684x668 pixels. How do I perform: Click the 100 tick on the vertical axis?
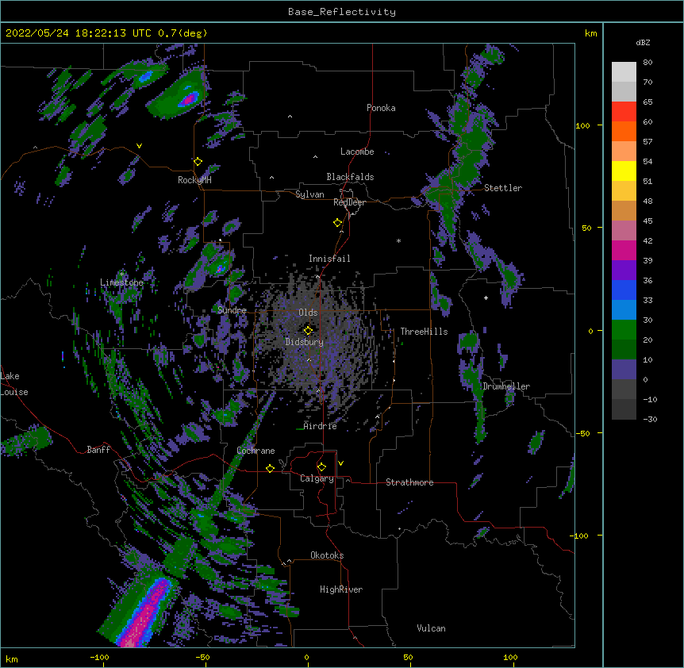pyautogui.click(x=582, y=125)
